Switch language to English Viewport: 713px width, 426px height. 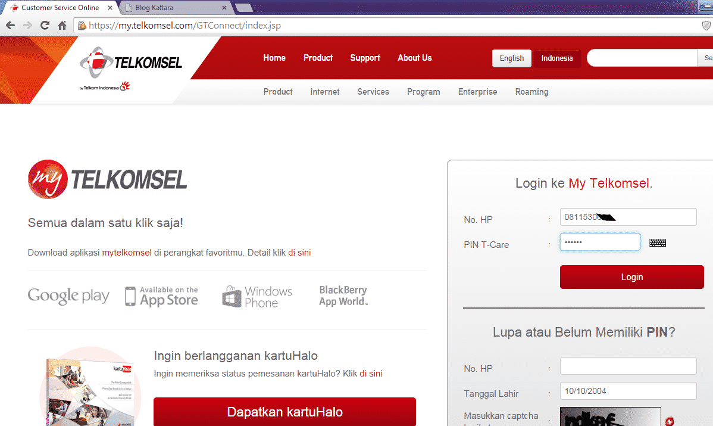coord(512,58)
